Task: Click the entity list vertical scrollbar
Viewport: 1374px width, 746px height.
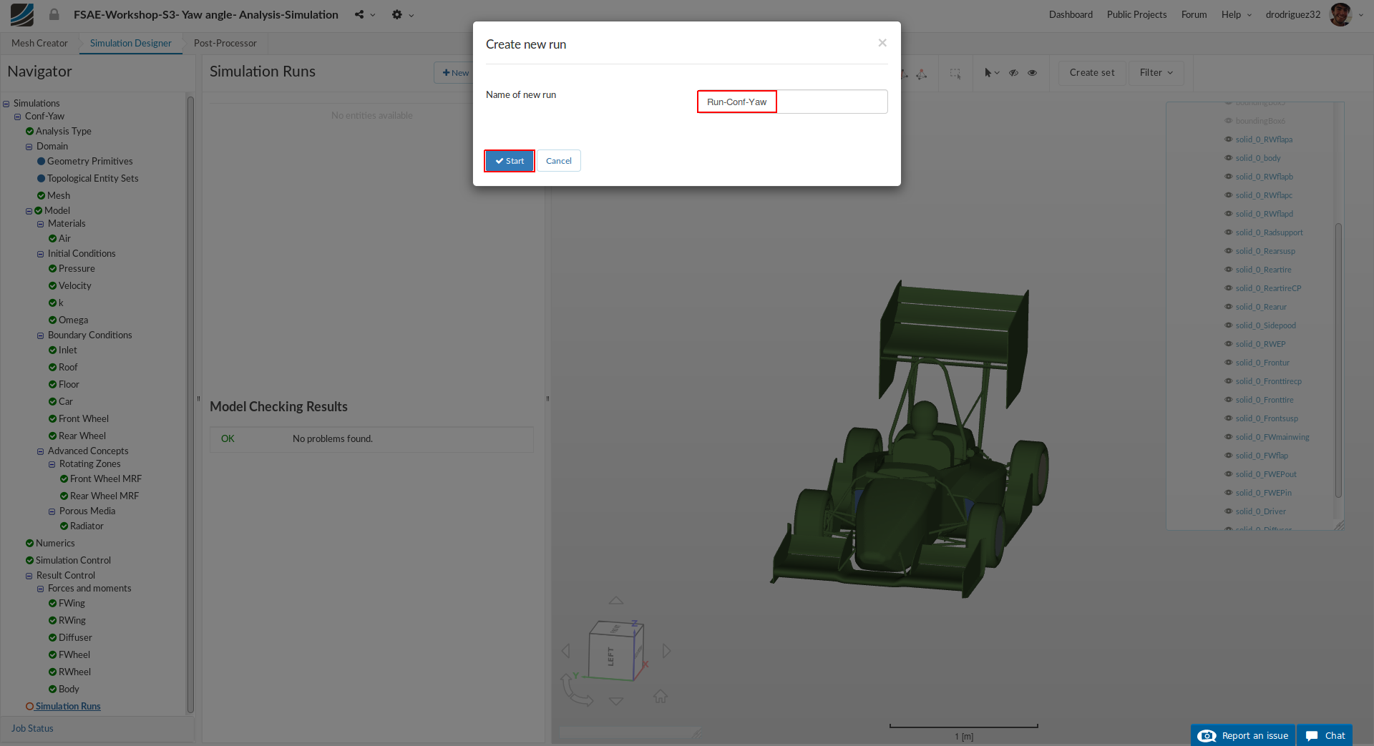Action: click(x=1338, y=360)
